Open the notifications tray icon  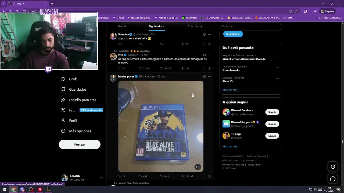(339, 190)
